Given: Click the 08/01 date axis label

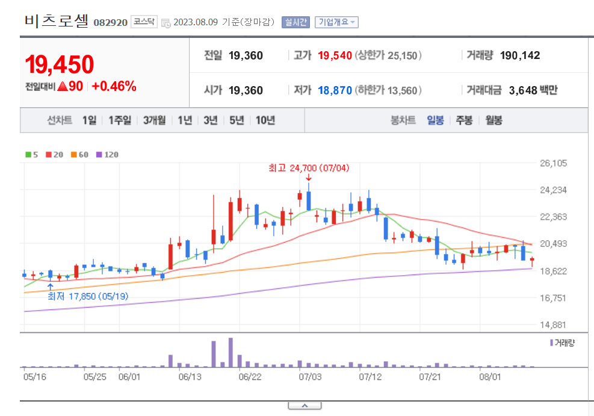Looking at the screenshot, I should tap(490, 377).
